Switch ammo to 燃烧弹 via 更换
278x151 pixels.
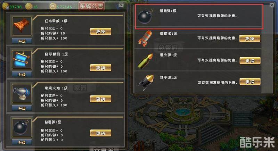[x=250, y=39]
